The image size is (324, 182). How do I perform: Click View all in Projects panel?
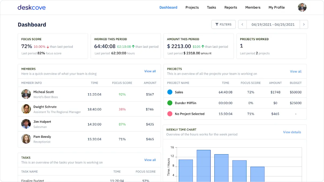pyautogui.click(x=296, y=71)
